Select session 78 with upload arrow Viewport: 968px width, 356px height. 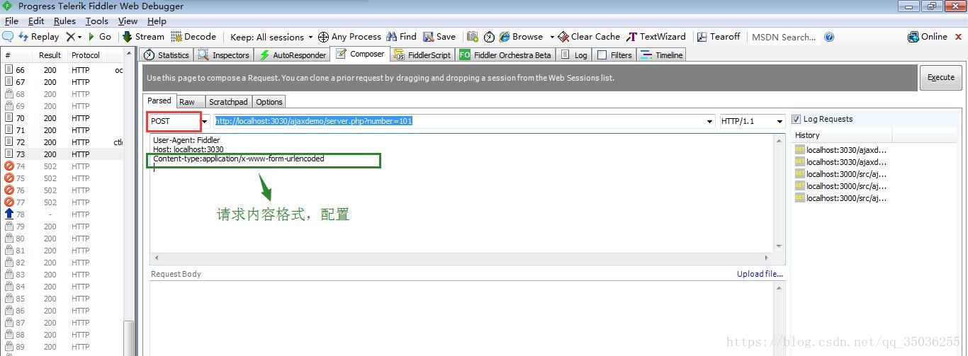pyautogui.click(x=62, y=214)
